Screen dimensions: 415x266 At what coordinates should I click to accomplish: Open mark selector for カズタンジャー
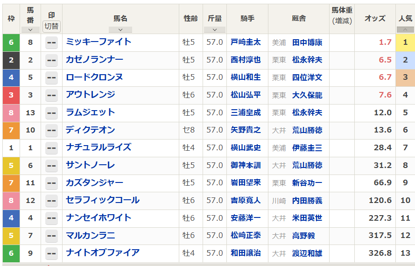(51, 183)
